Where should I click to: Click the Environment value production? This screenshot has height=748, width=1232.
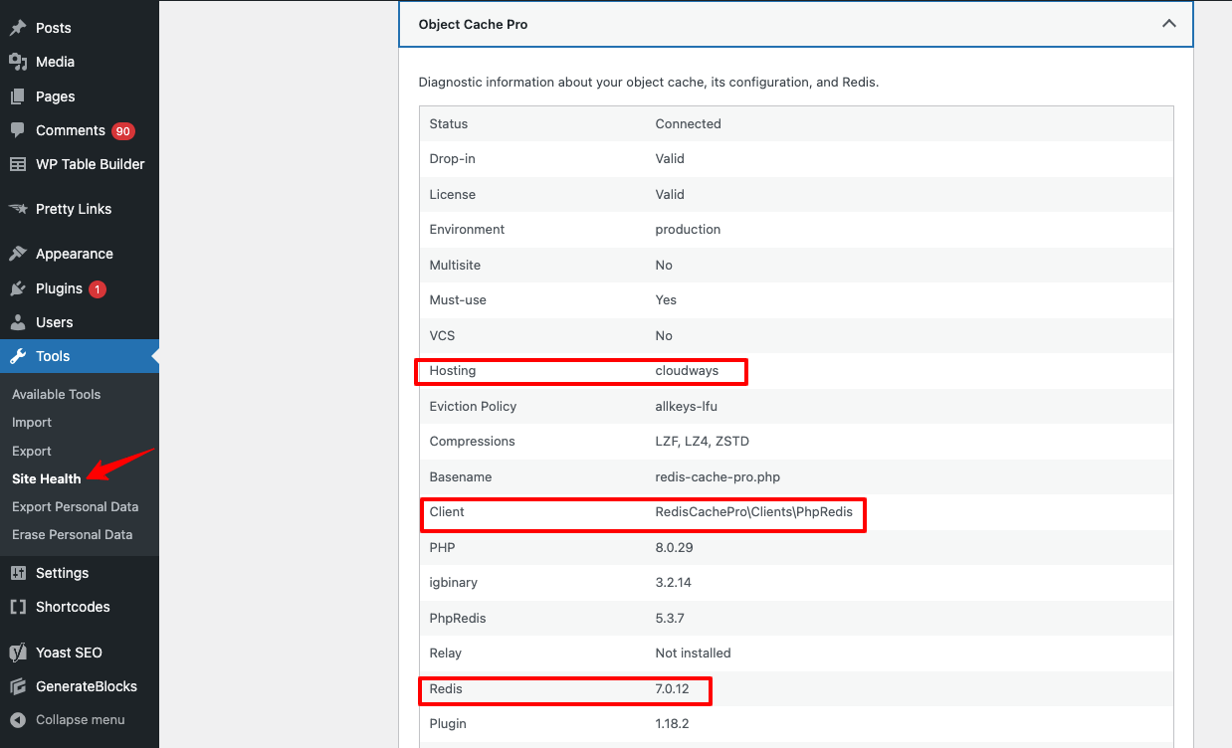click(x=688, y=229)
